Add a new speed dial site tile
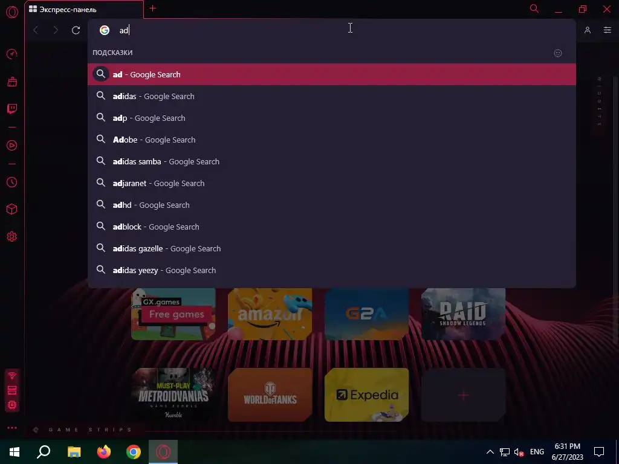The width and height of the screenshot is (619, 464). tap(463, 395)
